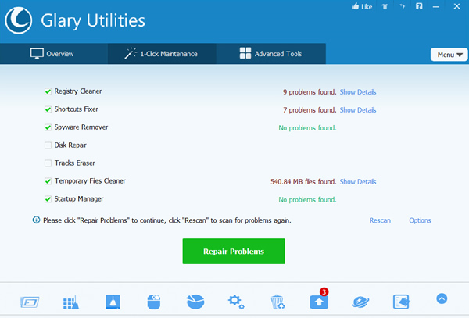Open the Registry Cleaner broom grid icon
469x318 pixels.
(71, 302)
